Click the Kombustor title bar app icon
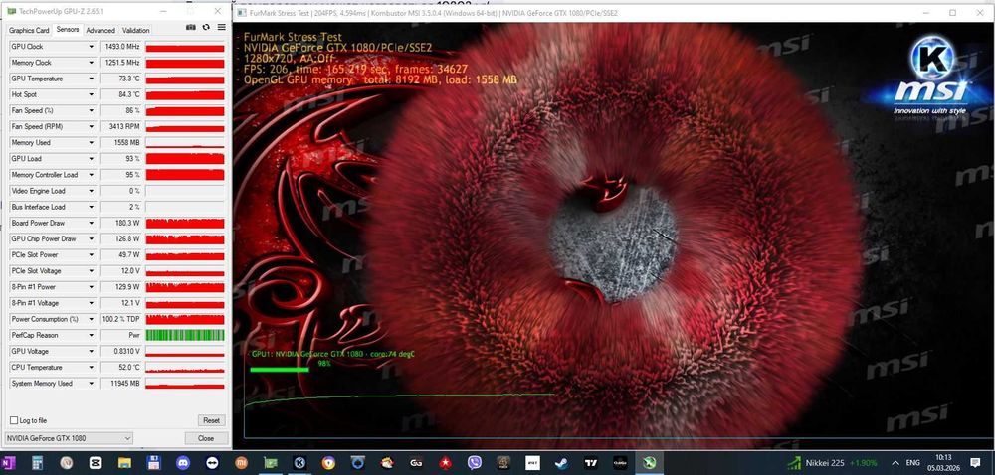This screenshot has height=475, width=995. (242, 13)
